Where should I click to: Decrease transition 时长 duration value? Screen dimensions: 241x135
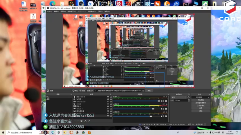[189, 101]
